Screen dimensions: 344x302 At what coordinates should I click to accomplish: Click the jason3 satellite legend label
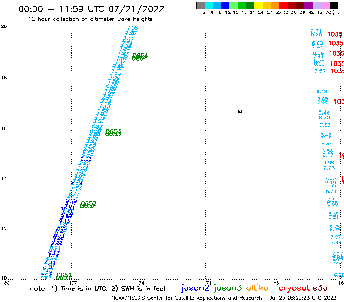click(x=228, y=288)
